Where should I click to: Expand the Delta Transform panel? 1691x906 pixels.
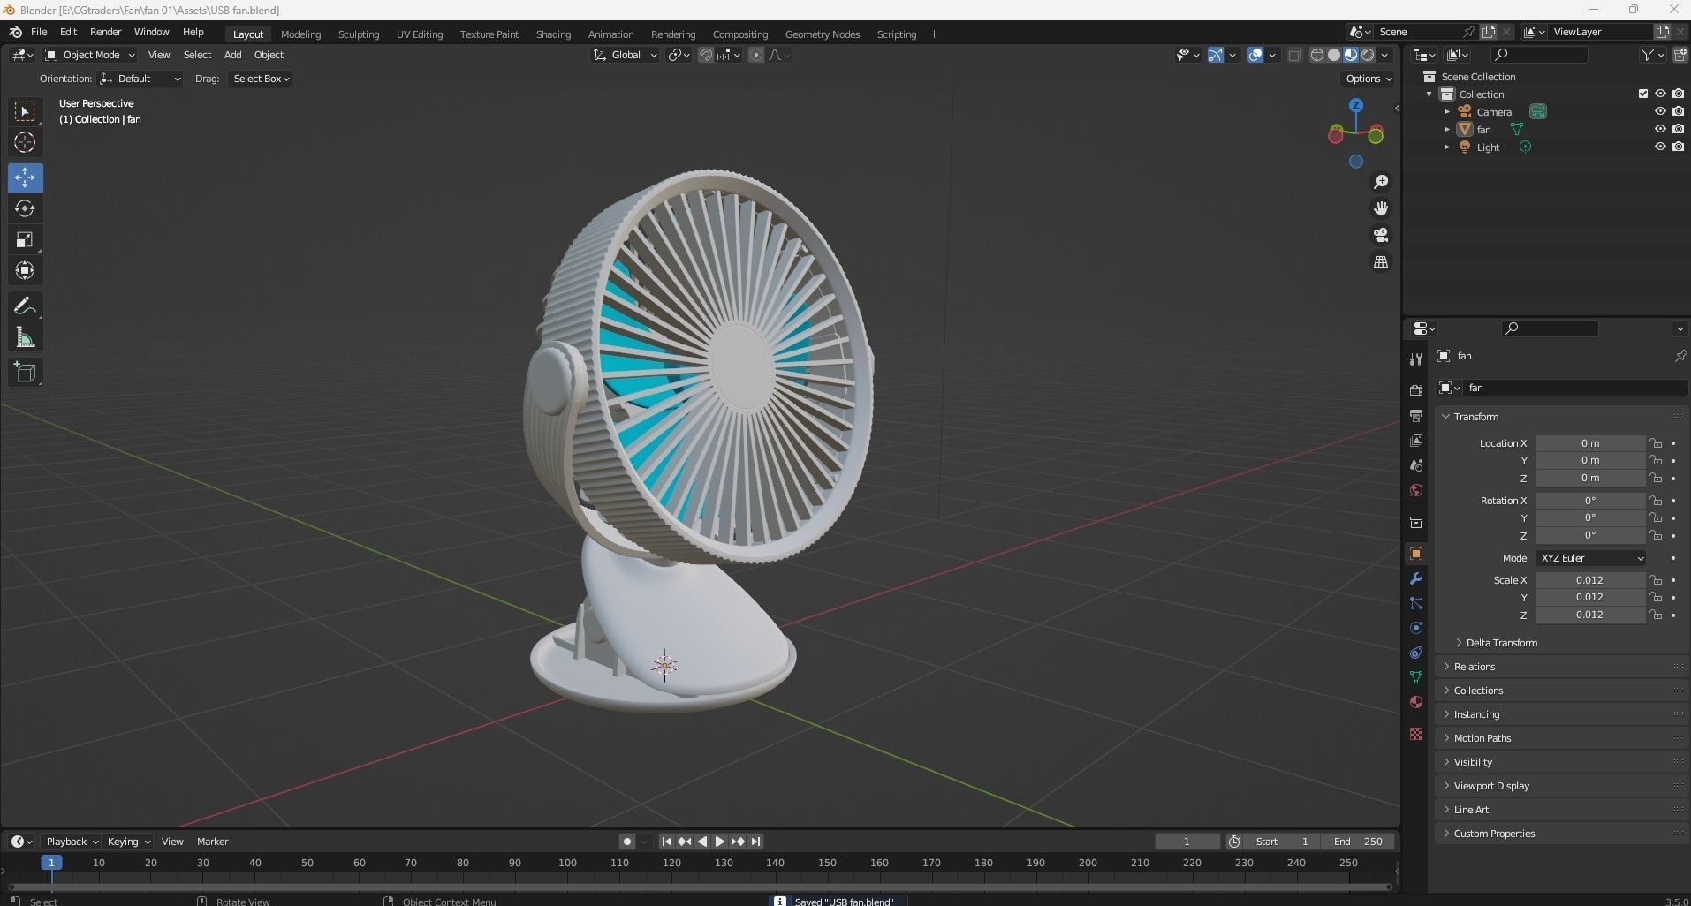tap(1501, 643)
